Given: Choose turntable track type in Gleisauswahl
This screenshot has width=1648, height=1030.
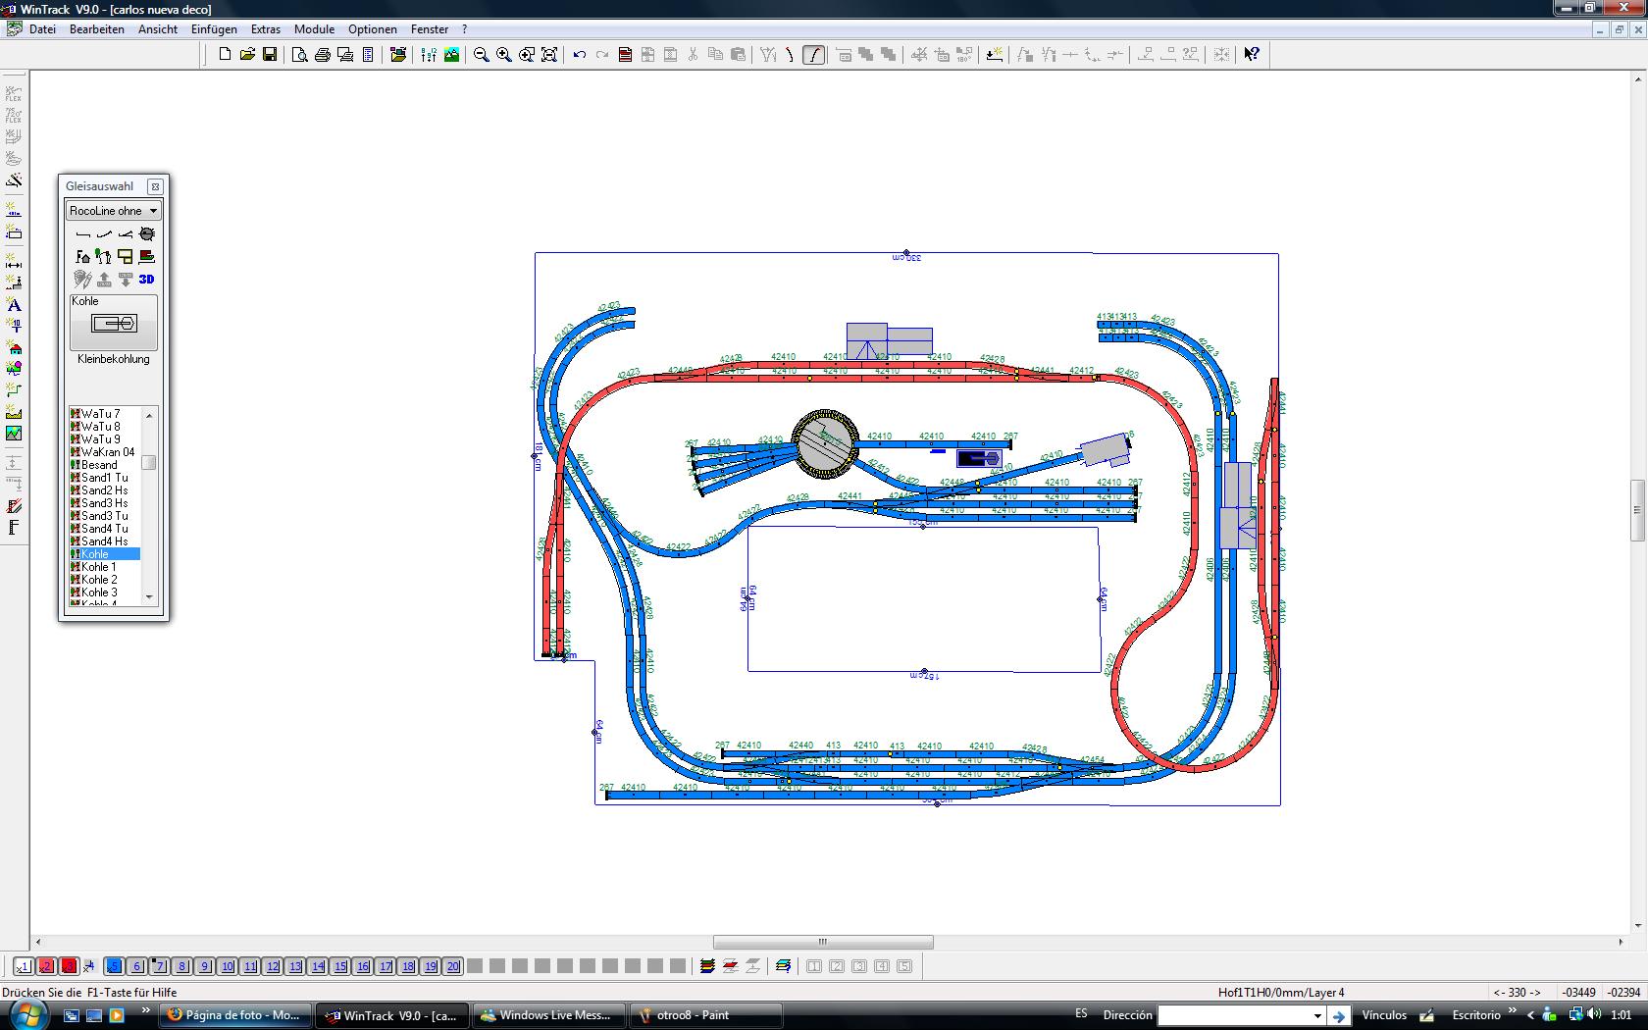Looking at the screenshot, I should click(x=147, y=234).
